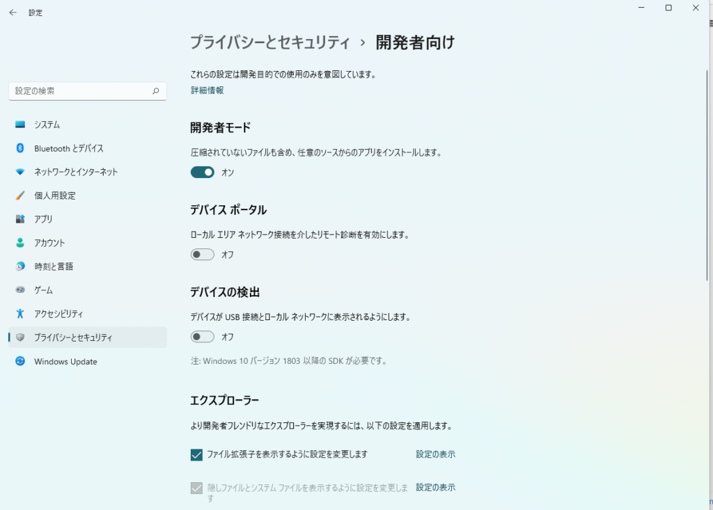The image size is (713, 510).
Task: Click the back arrow in title bar
Action: [13, 13]
